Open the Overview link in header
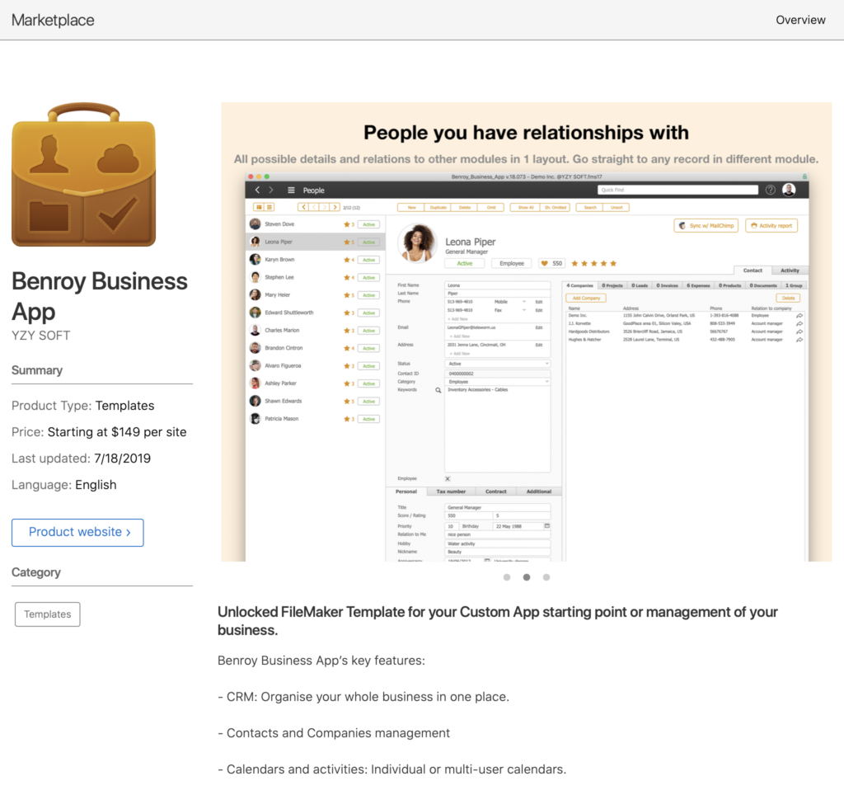 click(x=800, y=20)
